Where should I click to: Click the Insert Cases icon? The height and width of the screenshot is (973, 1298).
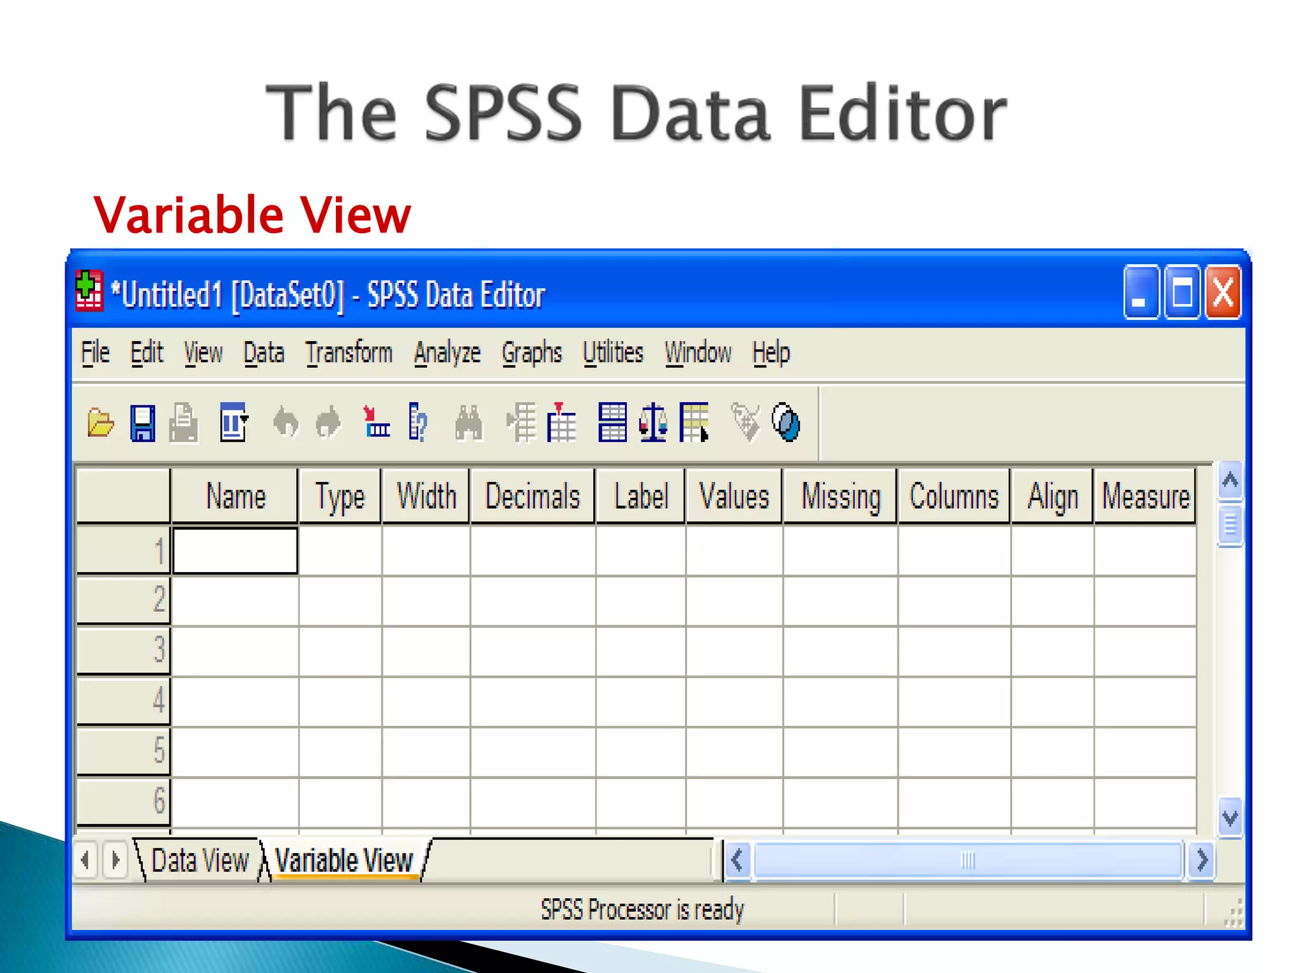pyautogui.click(x=522, y=423)
